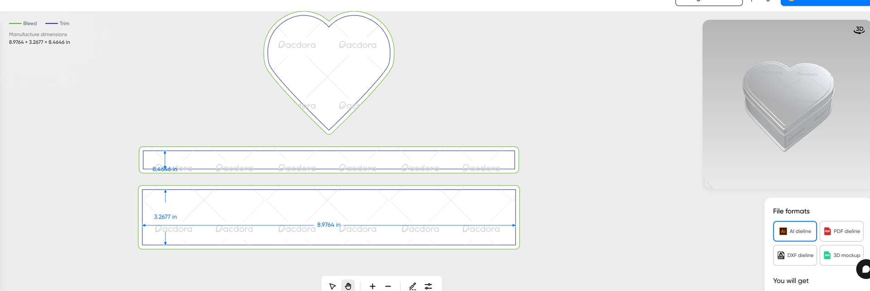870x291 pixels.
Task: Pick DXF dieline file format
Action: coord(795,255)
